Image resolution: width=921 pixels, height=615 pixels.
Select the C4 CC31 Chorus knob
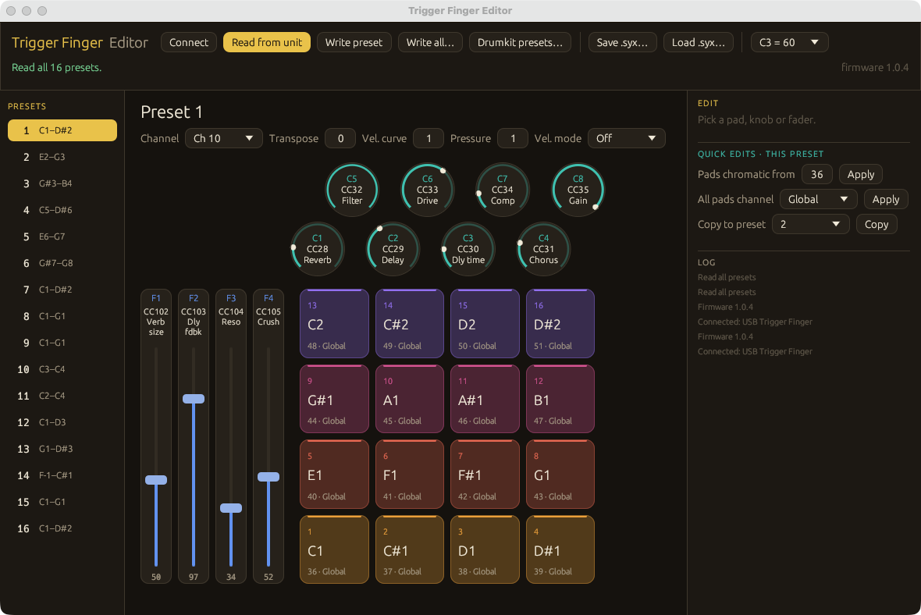pos(543,249)
